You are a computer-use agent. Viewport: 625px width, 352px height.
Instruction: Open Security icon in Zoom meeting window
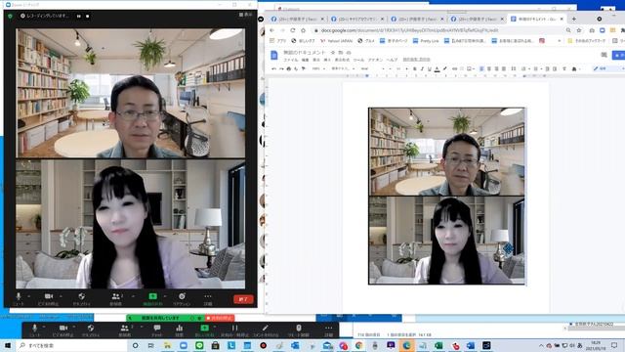click(x=81, y=299)
